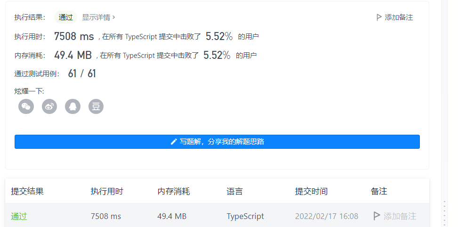Click 内存消耗 column header
Viewport: 458px width, 227px height.
[x=174, y=191]
